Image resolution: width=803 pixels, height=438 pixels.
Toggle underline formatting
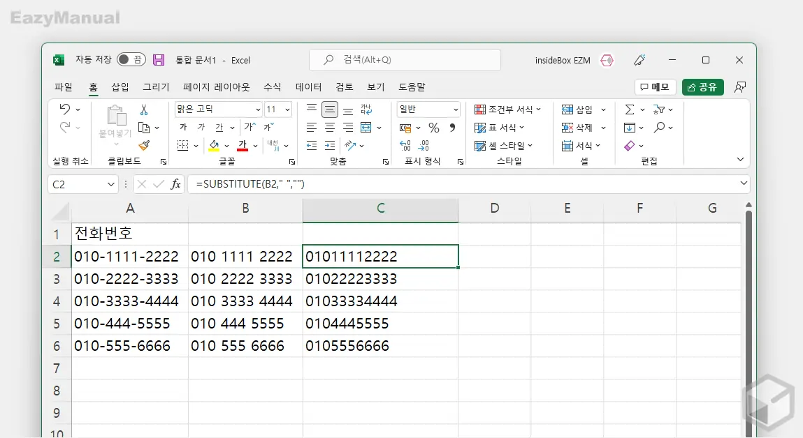pyautogui.click(x=221, y=127)
